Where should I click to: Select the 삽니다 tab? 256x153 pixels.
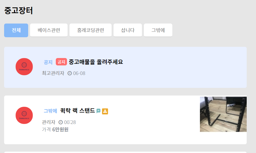128,30
